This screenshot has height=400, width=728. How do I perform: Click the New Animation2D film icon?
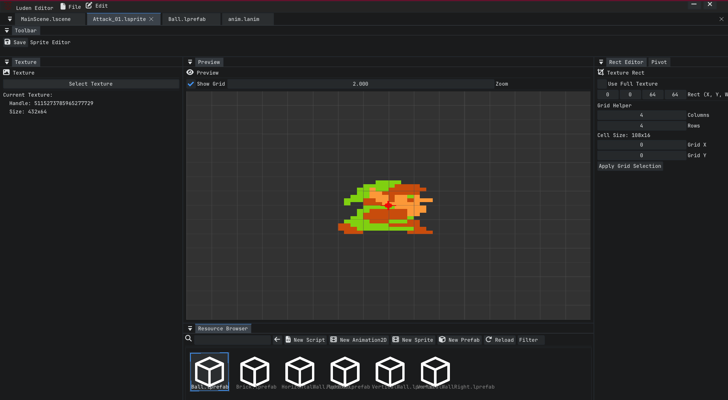334,339
